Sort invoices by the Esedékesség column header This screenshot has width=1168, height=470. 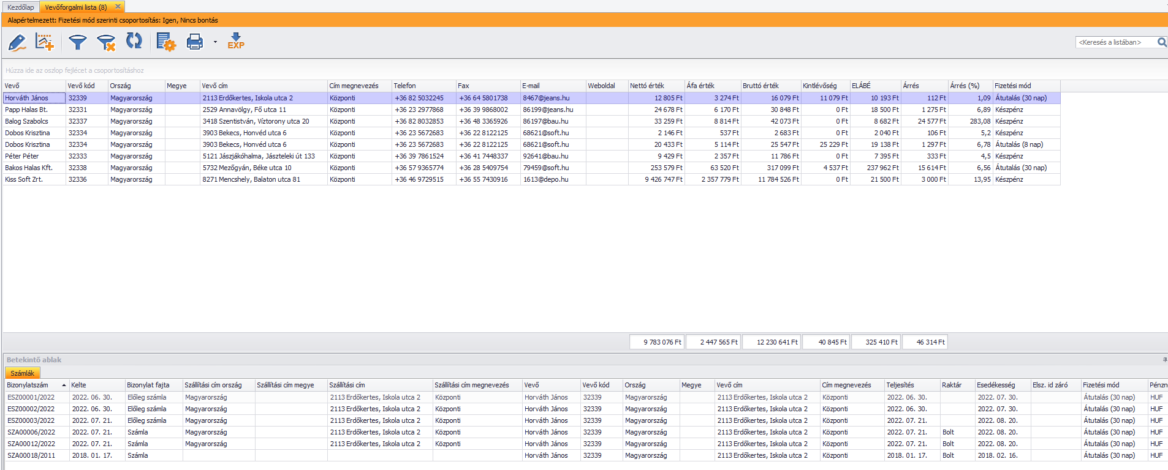coord(1003,385)
